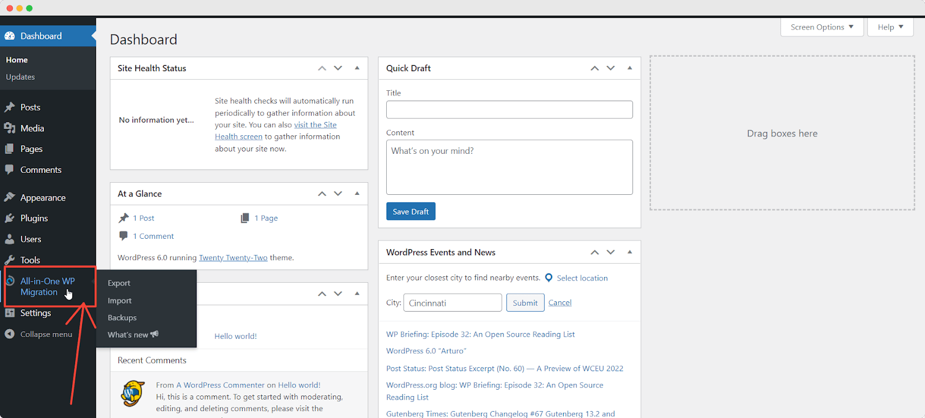Select Export from the migration submenu

click(x=119, y=283)
